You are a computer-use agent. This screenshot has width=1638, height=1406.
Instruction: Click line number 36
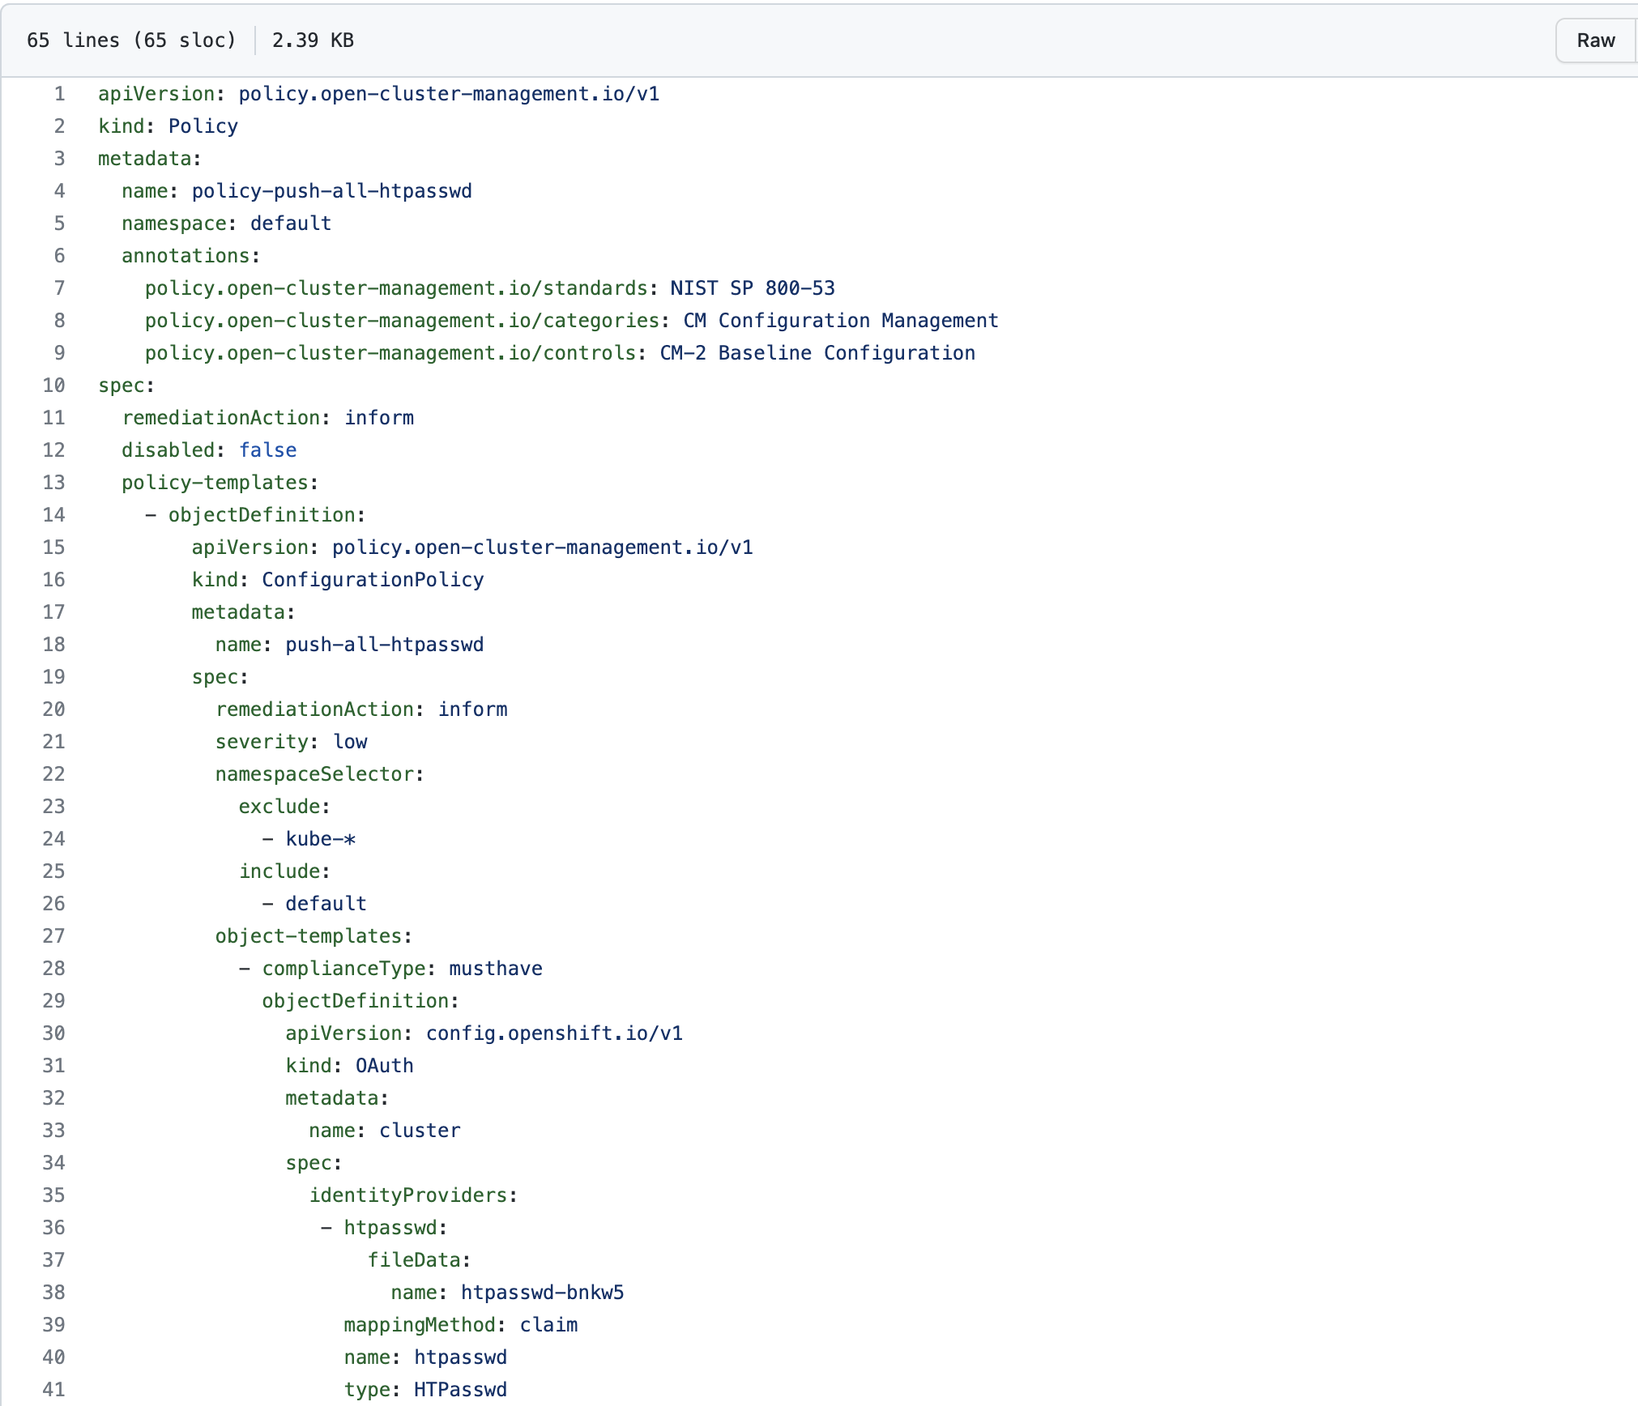[x=54, y=1228]
